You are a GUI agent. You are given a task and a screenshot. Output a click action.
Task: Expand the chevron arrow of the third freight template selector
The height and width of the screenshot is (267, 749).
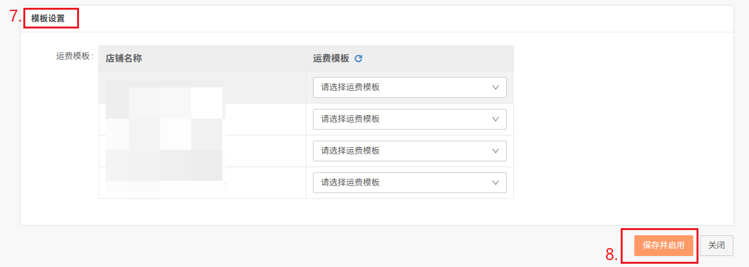pyautogui.click(x=496, y=151)
